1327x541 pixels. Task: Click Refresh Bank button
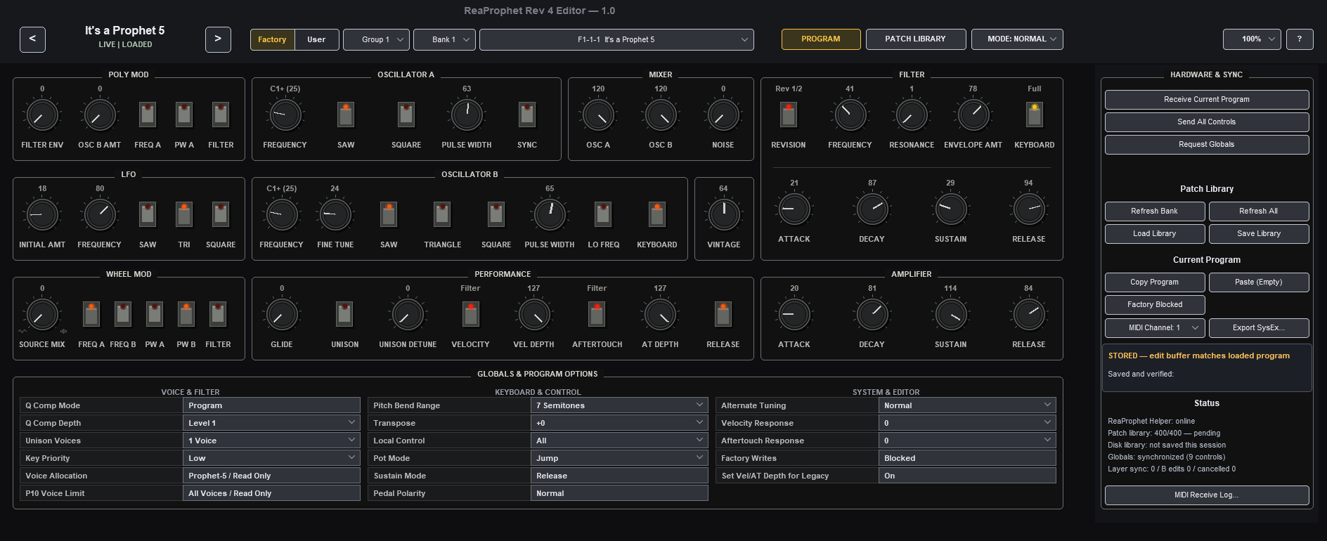pyautogui.click(x=1155, y=211)
